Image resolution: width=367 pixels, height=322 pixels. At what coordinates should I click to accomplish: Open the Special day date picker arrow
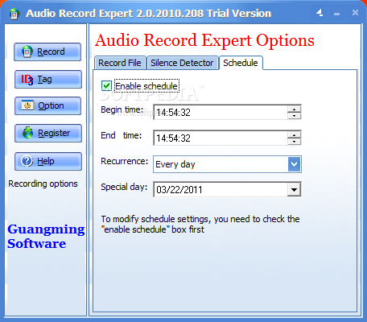(x=294, y=190)
